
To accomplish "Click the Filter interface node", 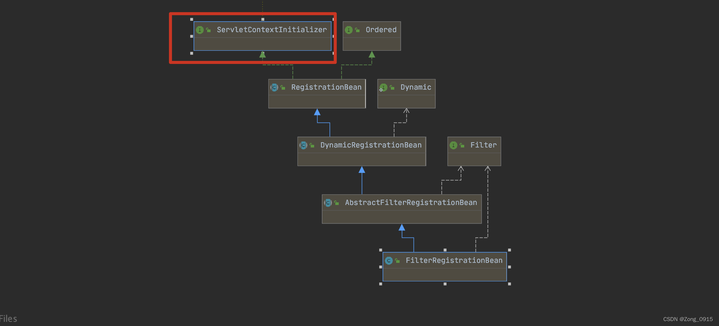I will point(474,151).
